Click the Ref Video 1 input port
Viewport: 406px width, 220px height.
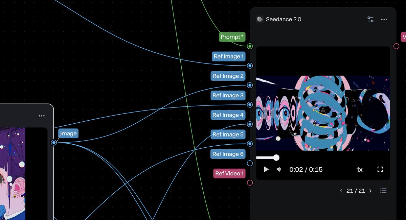click(x=250, y=183)
